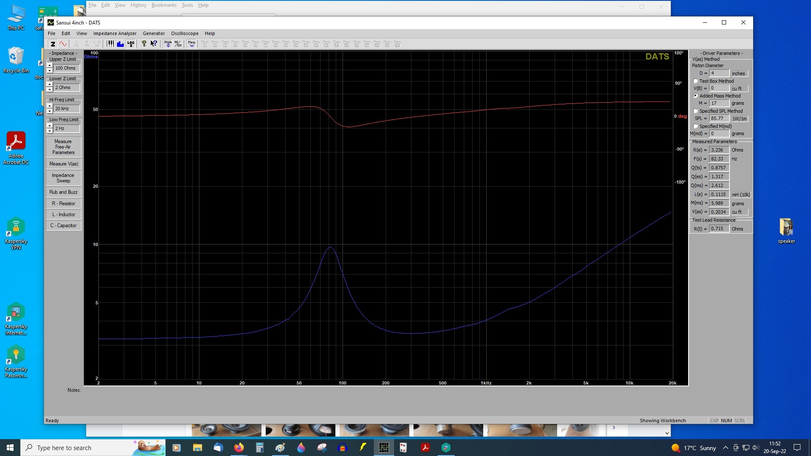This screenshot has height=456, width=811.
Task: Select the Test Box Method radio button
Action: point(695,81)
